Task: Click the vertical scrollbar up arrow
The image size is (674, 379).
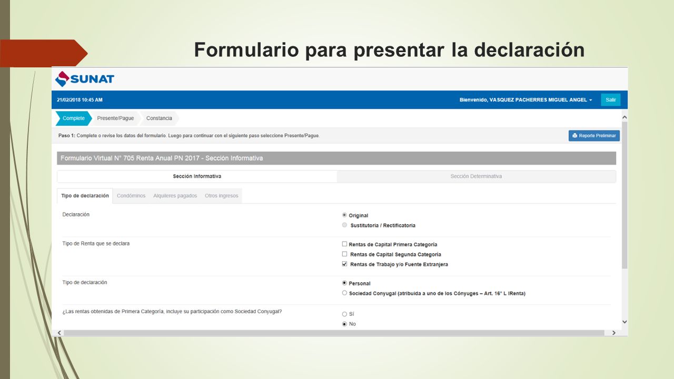Action: (x=625, y=117)
